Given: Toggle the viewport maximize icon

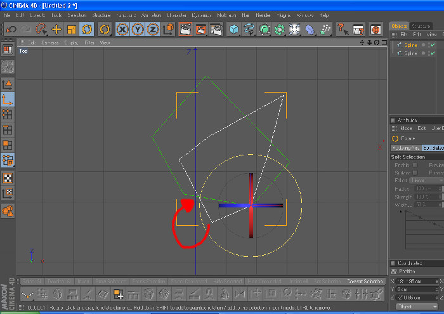Looking at the screenshot, I should pos(384,43).
